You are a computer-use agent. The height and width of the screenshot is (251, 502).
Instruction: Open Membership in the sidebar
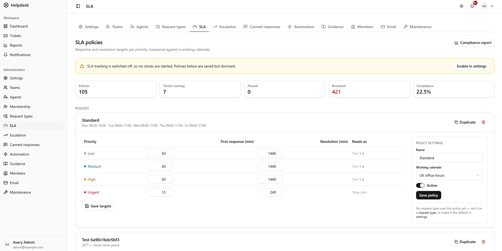(33, 107)
